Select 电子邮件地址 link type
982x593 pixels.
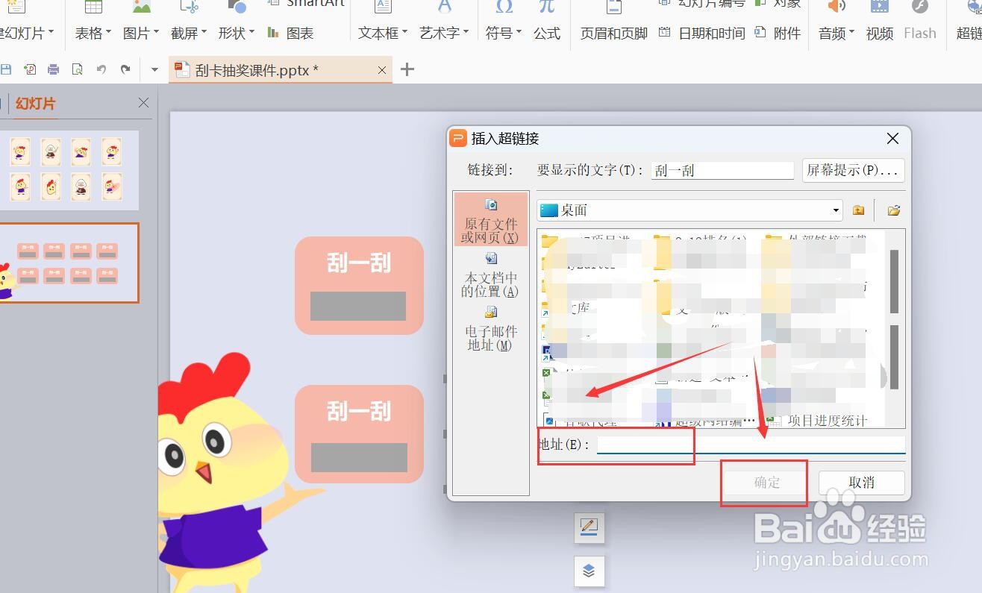(491, 328)
